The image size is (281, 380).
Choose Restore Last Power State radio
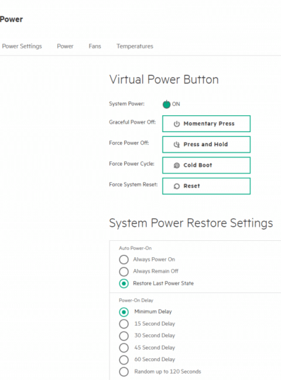coord(124,284)
